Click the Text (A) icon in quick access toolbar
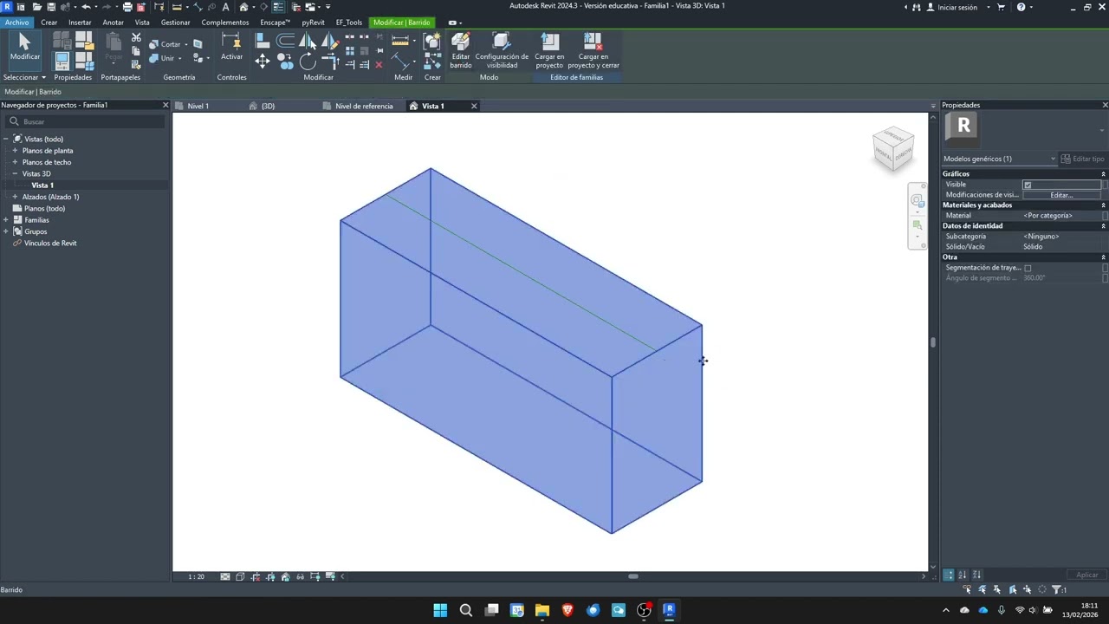The width and height of the screenshot is (1109, 624). tap(225, 7)
